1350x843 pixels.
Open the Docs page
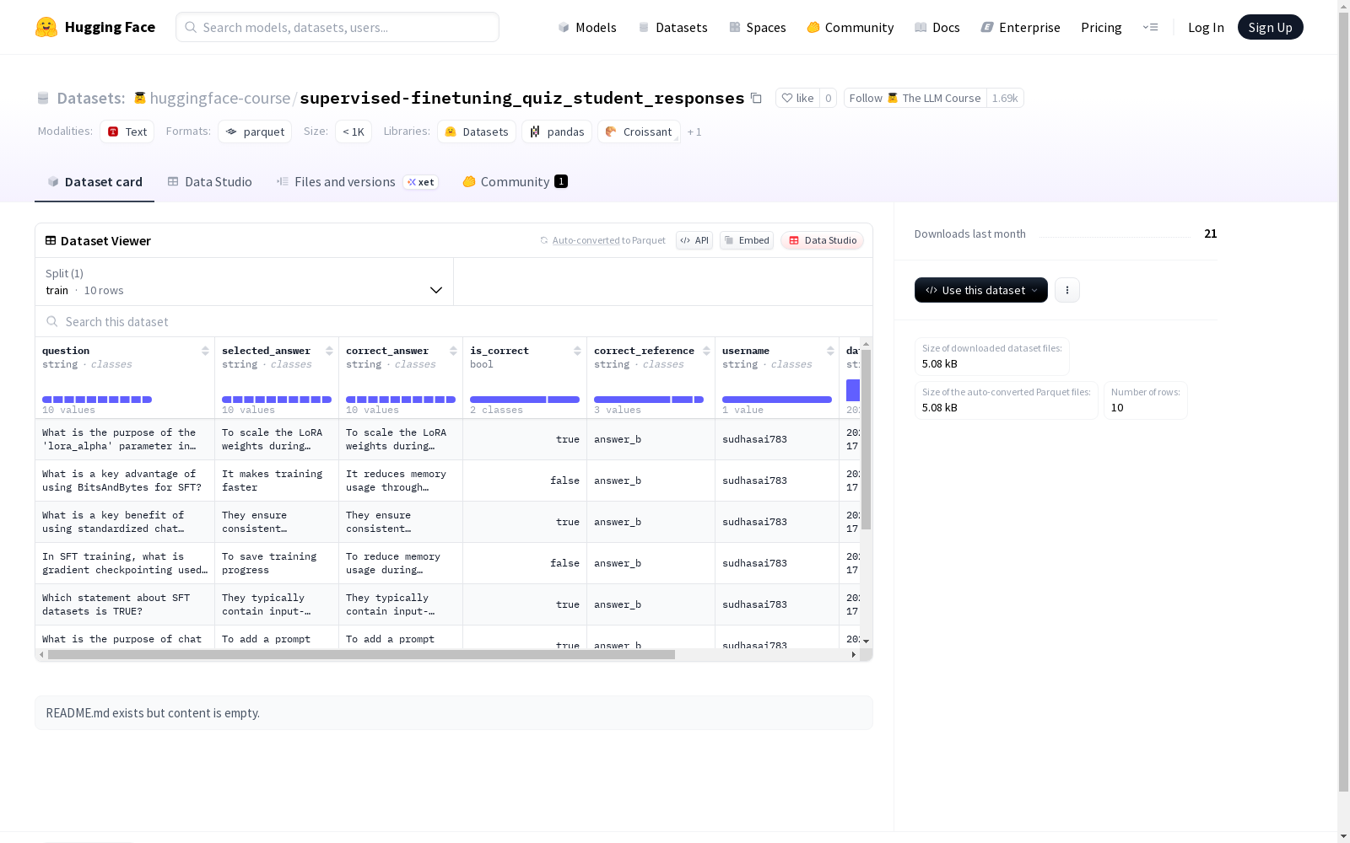click(x=937, y=27)
